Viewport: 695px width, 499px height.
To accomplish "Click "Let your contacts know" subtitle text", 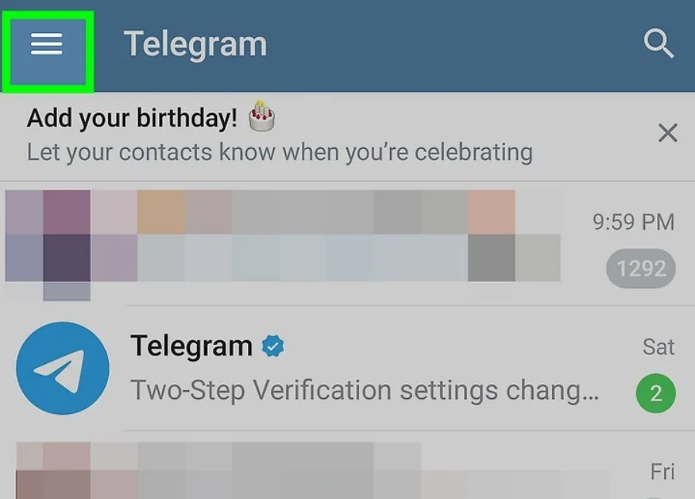I will coord(280,151).
